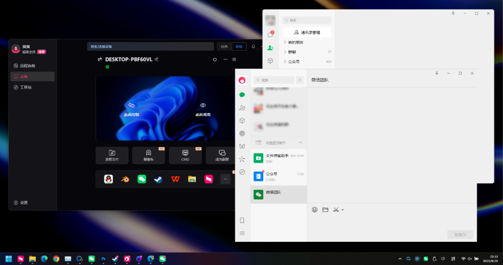Click the swap arrows icon before DESKTOP-PBF60VL

click(x=100, y=59)
